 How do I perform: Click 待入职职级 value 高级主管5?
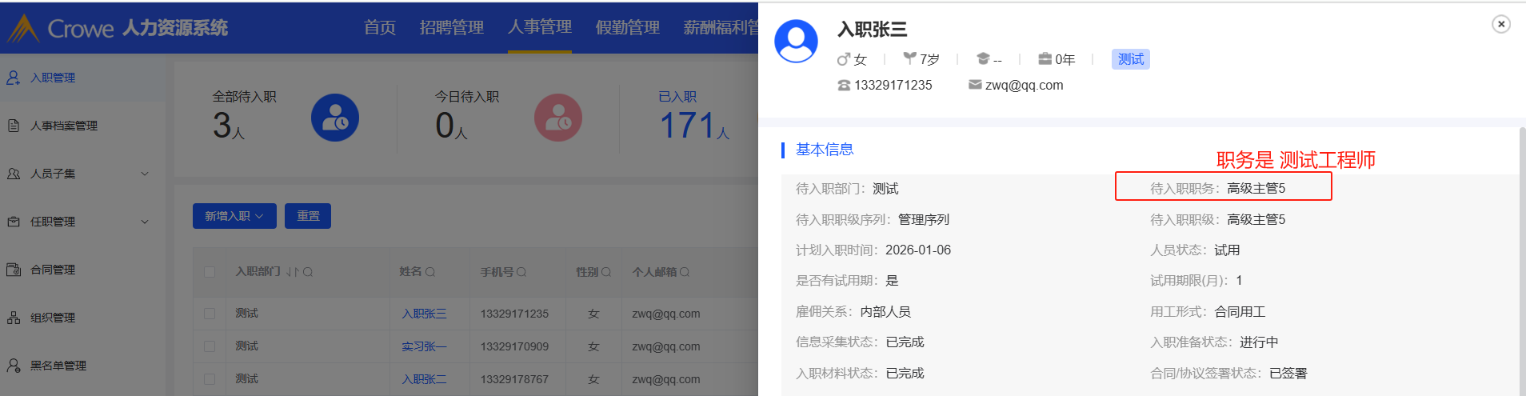pyautogui.click(x=1256, y=219)
